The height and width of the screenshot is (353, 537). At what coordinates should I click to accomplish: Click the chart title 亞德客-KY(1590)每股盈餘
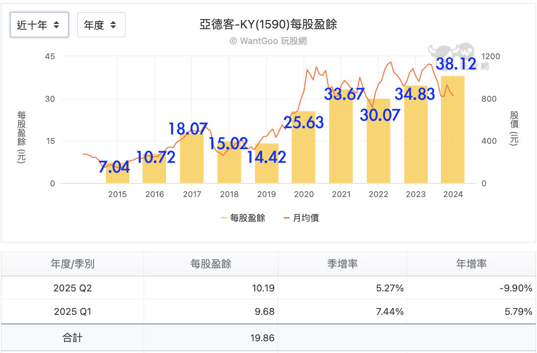[268, 24]
